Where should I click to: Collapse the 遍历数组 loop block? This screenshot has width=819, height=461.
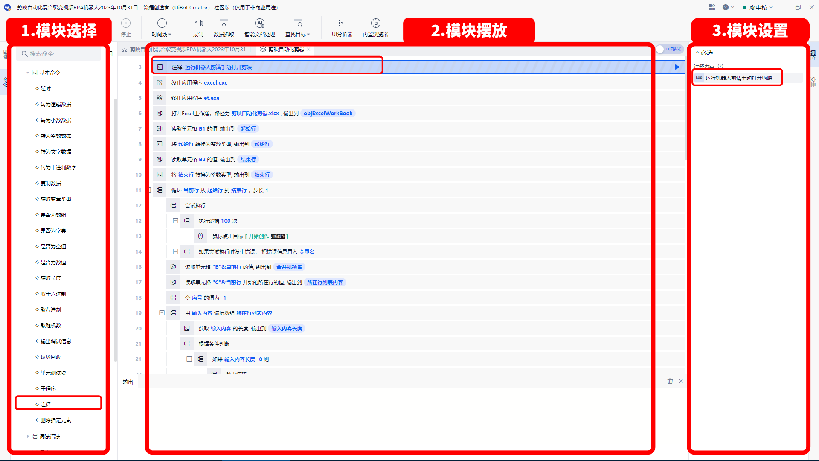pos(162,313)
